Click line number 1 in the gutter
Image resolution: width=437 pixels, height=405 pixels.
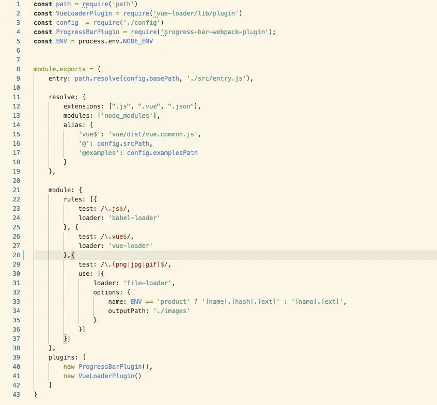[x=18, y=4]
